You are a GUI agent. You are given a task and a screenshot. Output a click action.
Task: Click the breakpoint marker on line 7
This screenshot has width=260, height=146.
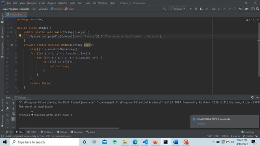pyautogui.click(x=12, y=45)
